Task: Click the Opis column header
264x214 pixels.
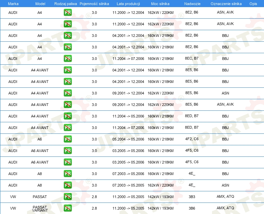Action: coord(253,4)
